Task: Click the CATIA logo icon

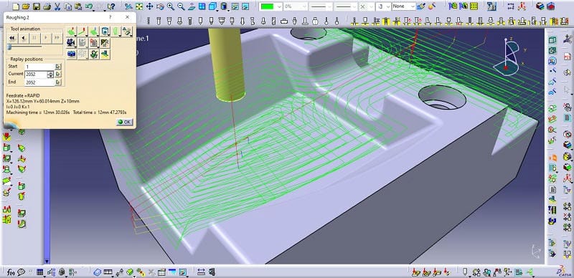Action: tap(565, 271)
